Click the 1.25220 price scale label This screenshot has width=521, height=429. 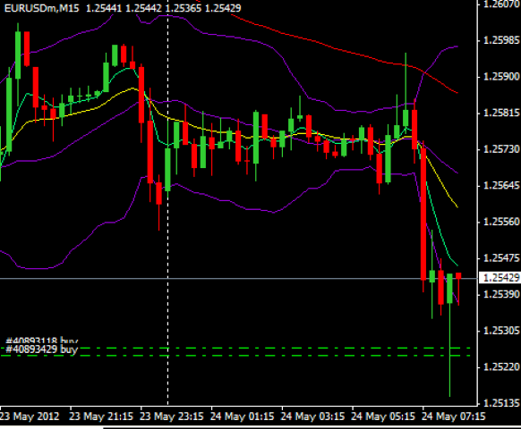pyautogui.click(x=501, y=366)
